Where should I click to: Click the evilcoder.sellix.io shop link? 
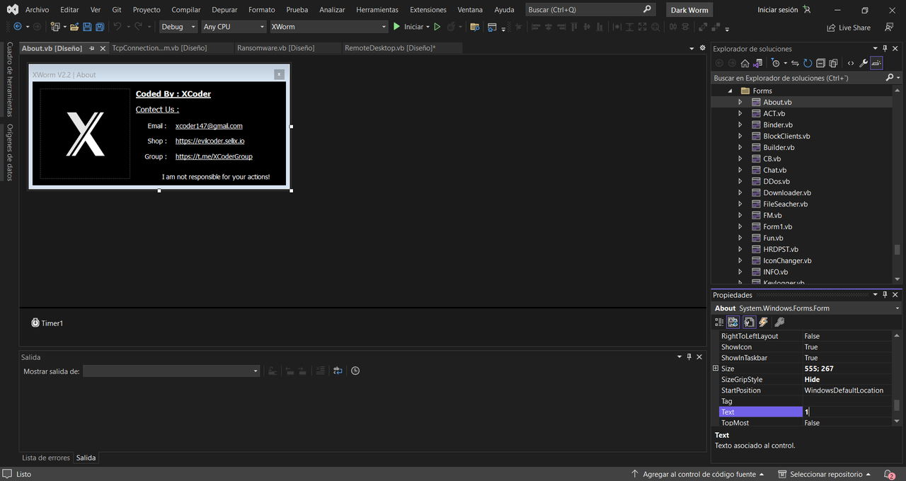(x=210, y=141)
